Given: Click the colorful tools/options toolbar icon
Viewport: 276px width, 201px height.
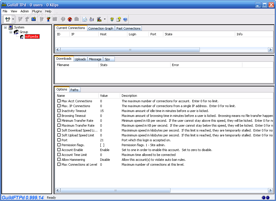Looking at the screenshot, I should (99, 19).
